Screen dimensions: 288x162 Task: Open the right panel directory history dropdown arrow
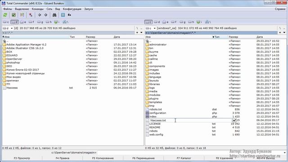[284, 33]
